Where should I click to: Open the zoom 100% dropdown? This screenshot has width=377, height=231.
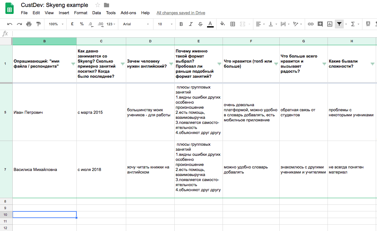coord(56,24)
